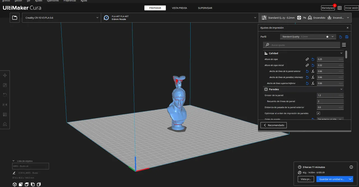The width and height of the screenshot is (359, 187).
Task: Open the Standard Quality profile dropdown
Action: (308, 37)
